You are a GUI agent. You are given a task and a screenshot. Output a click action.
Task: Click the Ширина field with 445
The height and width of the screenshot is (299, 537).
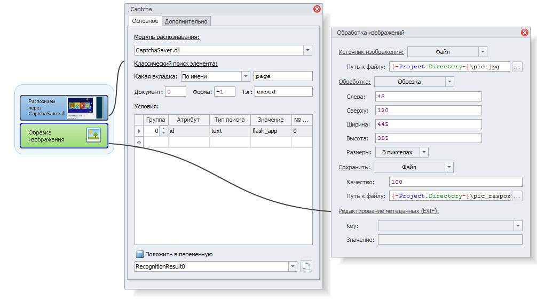tap(428, 124)
